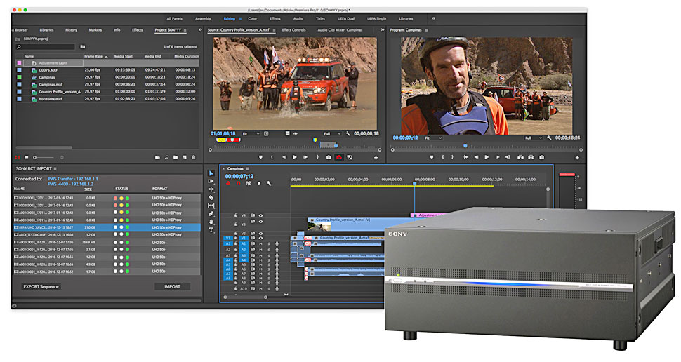This screenshot has width=681, height=362.
Task: Select the Razor tool in the tools panel
Action: tap(211, 197)
